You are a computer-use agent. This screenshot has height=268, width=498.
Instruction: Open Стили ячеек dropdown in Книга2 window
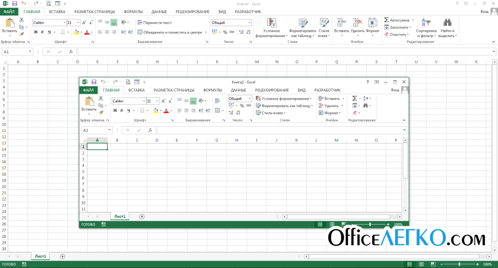click(271, 113)
